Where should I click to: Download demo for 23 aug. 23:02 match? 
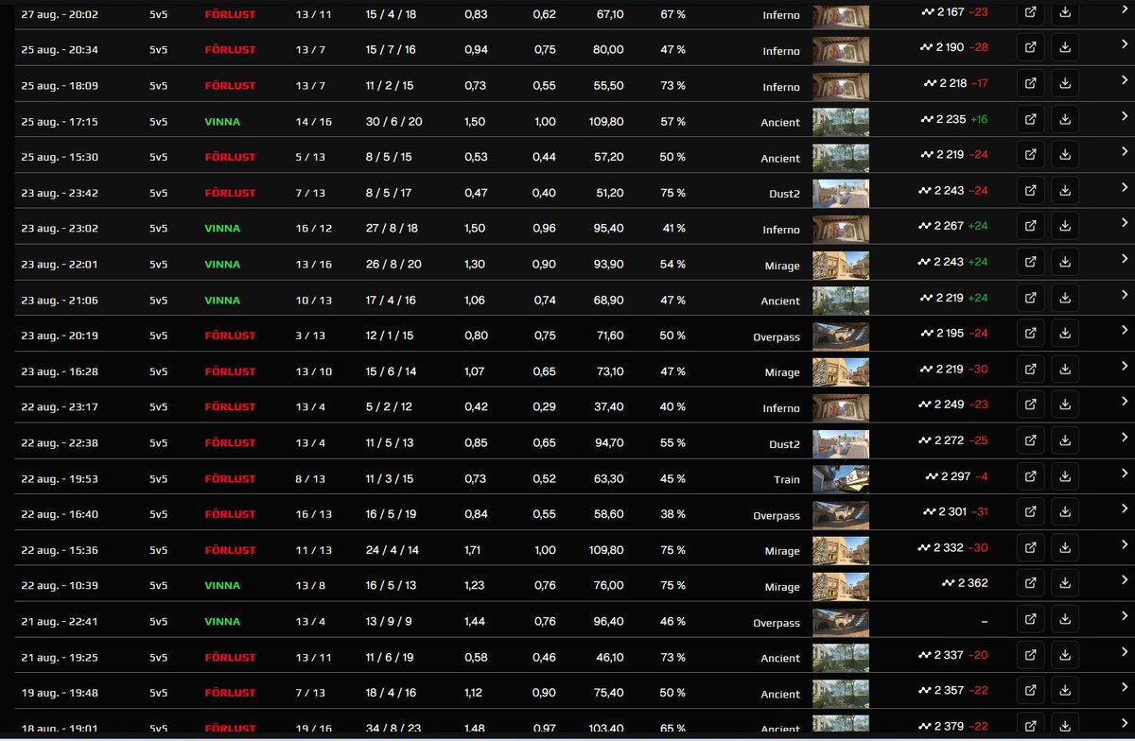pos(1065,226)
